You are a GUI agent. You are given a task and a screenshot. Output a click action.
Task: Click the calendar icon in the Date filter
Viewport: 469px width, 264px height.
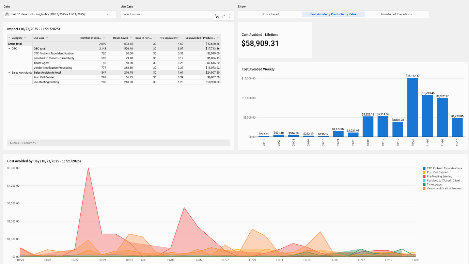coord(7,14)
